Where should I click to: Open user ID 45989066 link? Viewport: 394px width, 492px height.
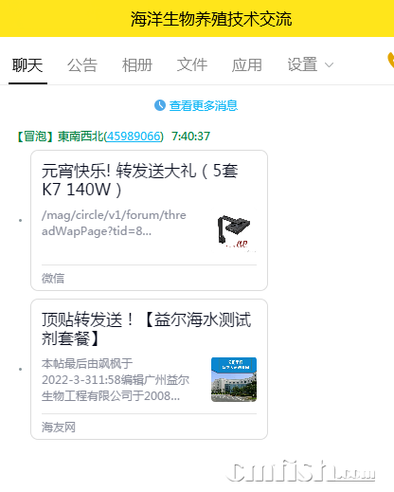[x=134, y=137]
